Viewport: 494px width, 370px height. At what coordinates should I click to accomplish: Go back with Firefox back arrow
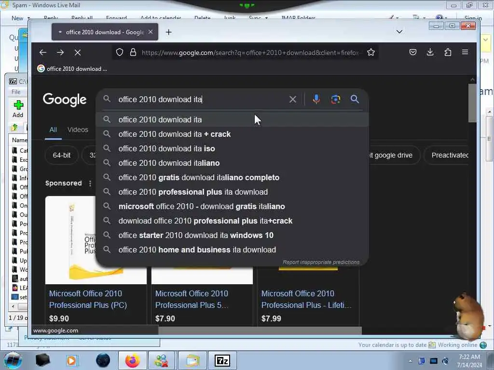click(43, 53)
